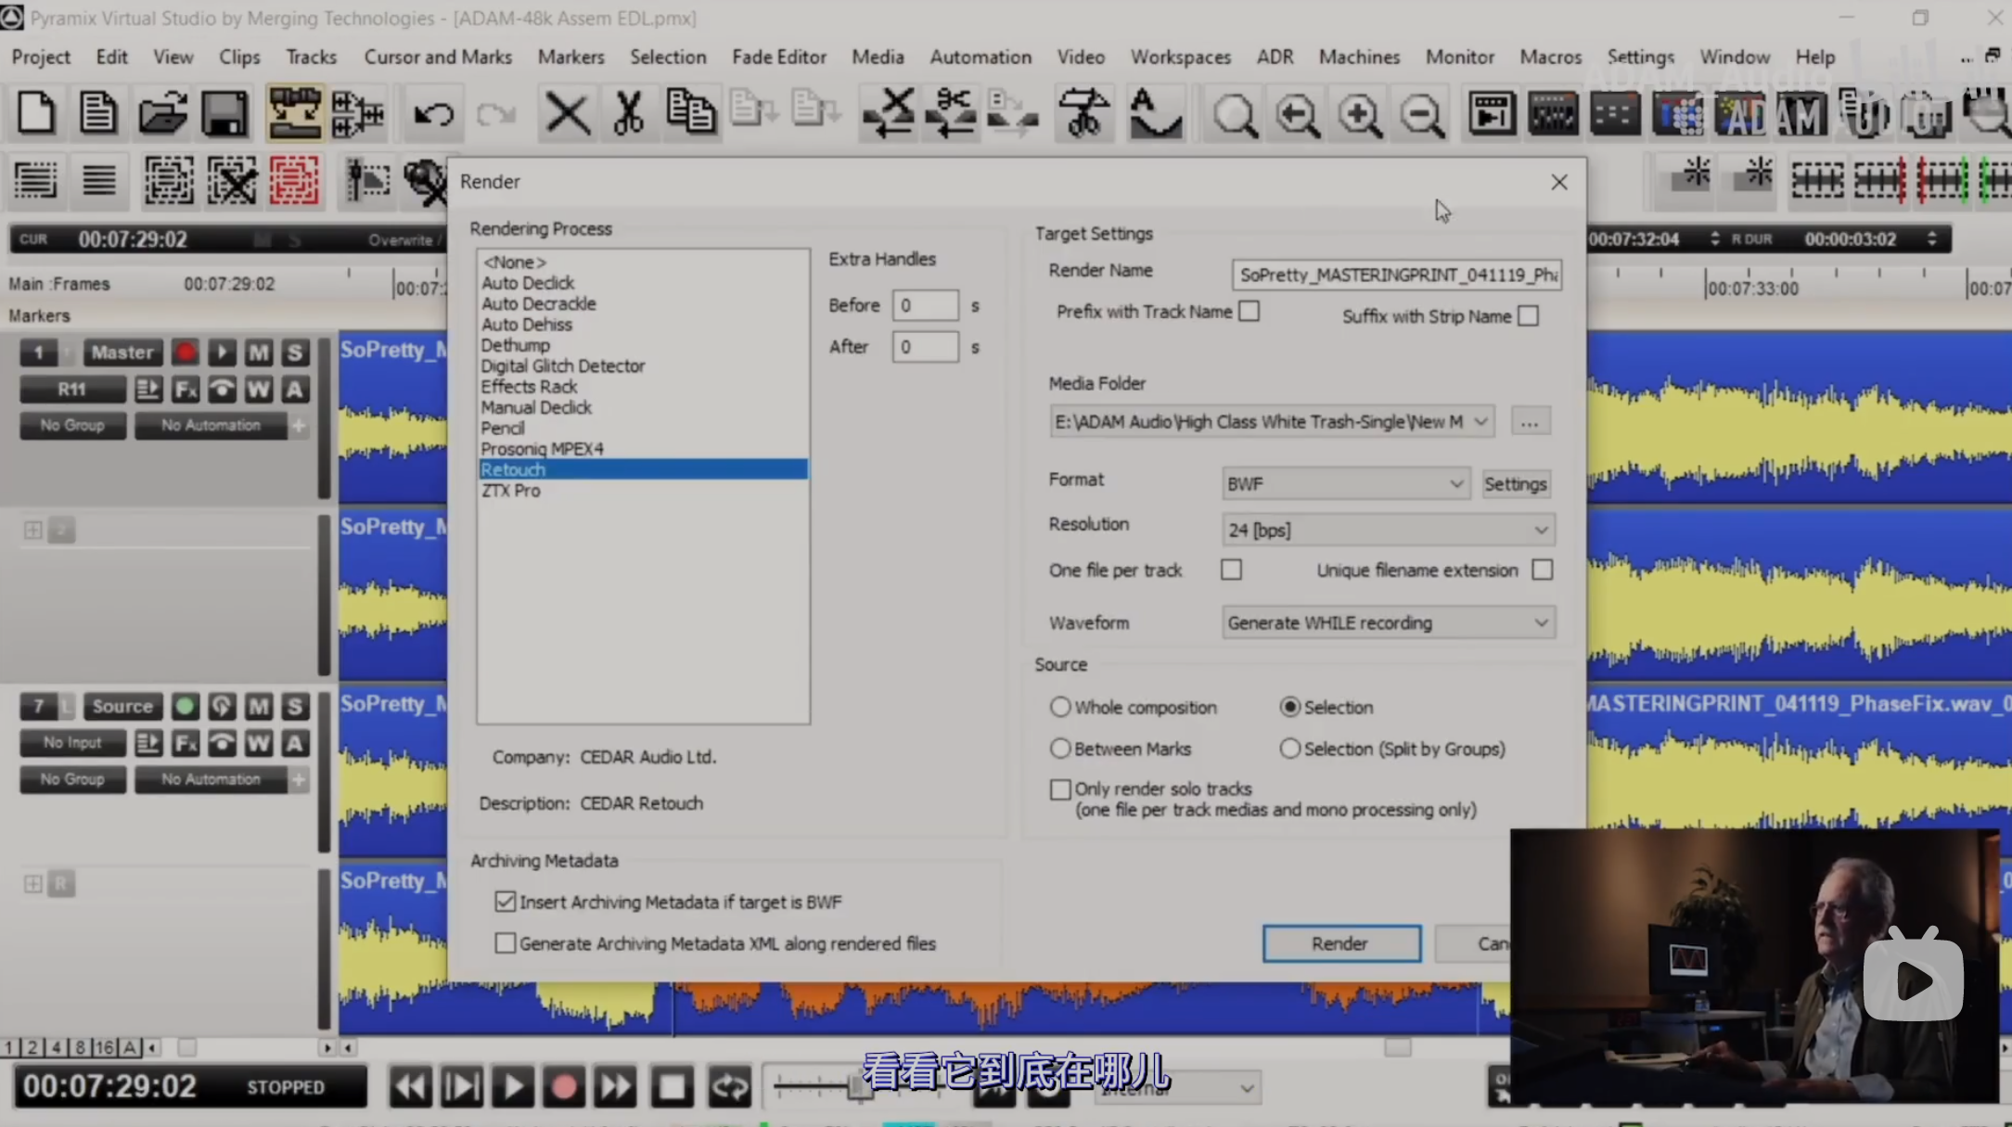Click the Undo arrow in the toolbar
This screenshot has height=1127, width=2012.
[432, 115]
